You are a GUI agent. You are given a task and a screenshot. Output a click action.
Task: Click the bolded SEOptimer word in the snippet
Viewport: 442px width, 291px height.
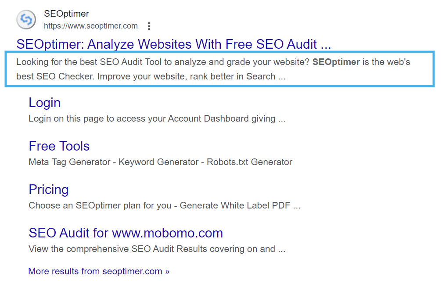coord(336,62)
